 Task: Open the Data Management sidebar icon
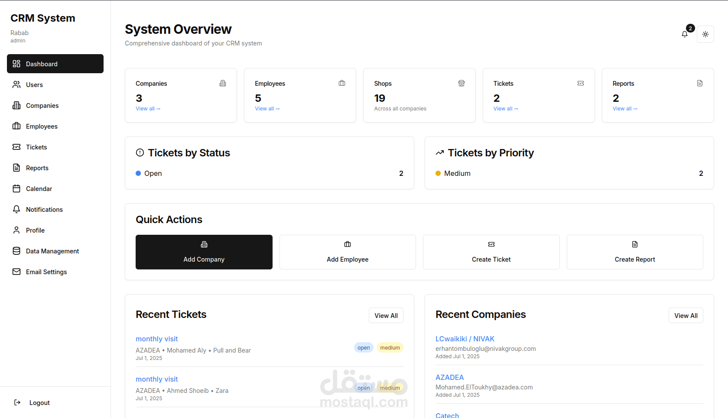click(16, 251)
